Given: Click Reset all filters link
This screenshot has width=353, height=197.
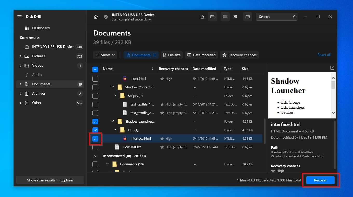Looking at the screenshot, I should 324,55.
